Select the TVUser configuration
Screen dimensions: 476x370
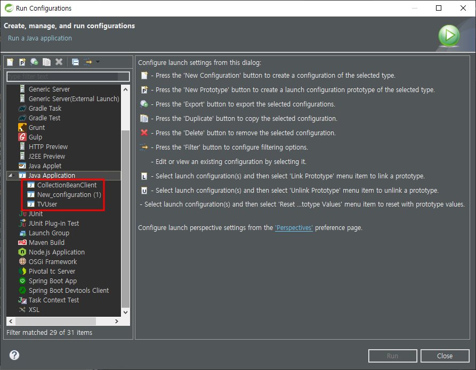point(47,204)
